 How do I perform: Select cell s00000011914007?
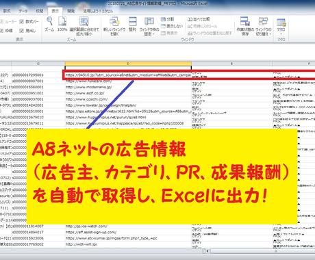point(38,226)
